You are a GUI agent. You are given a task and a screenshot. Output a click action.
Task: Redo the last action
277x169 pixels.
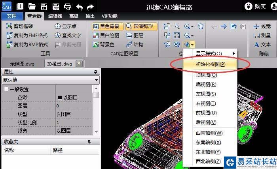click(90, 7)
